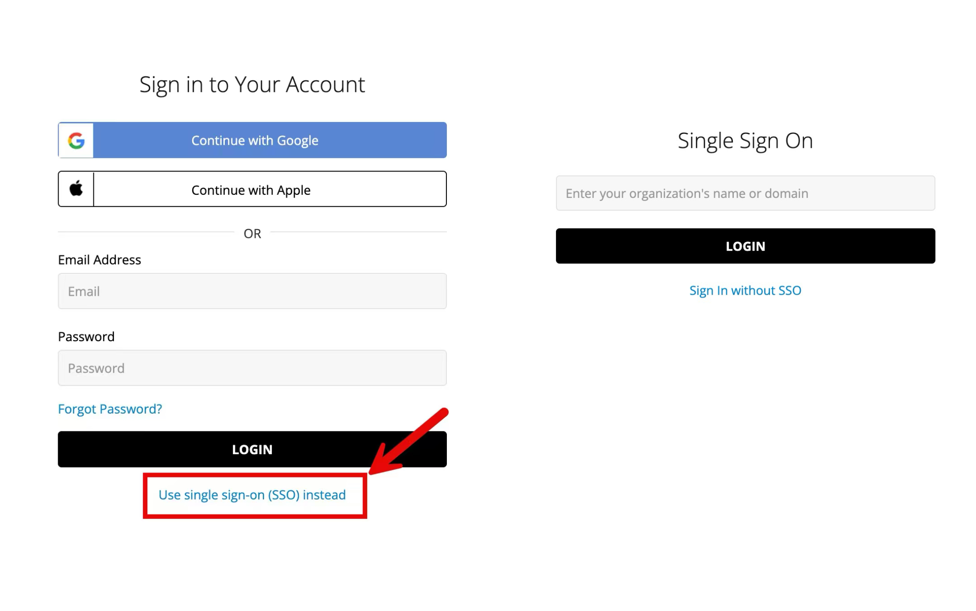Click the OR divider text
The height and width of the screenshot is (611, 976).
coord(252,233)
